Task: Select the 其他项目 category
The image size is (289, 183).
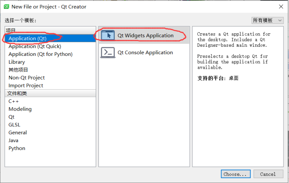Action: click(x=50, y=70)
